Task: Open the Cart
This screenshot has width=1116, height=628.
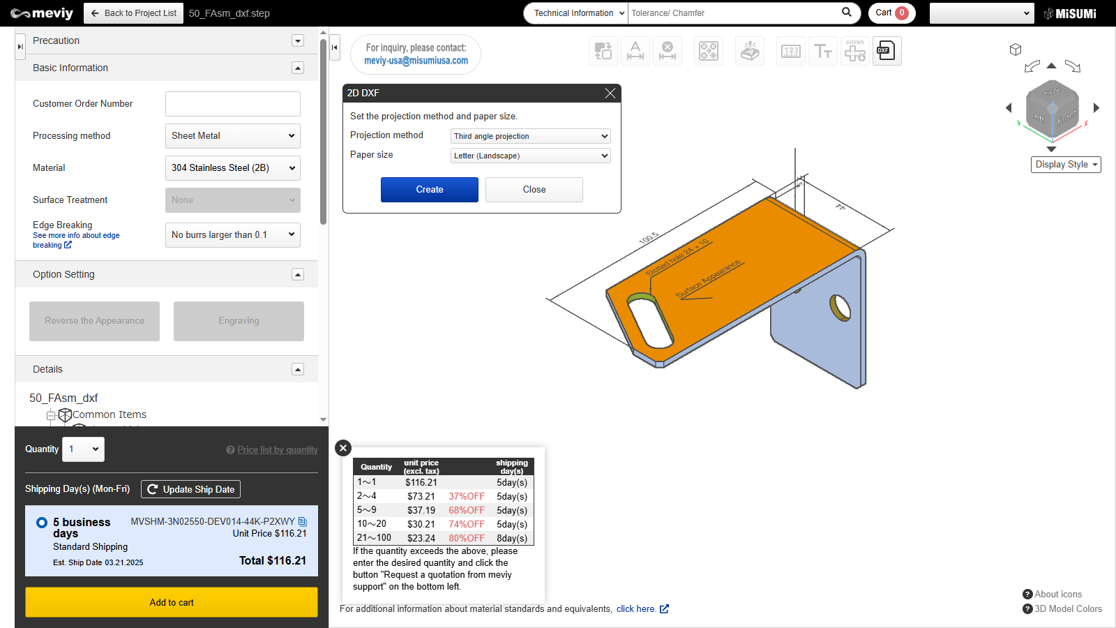Action: point(892,13)
